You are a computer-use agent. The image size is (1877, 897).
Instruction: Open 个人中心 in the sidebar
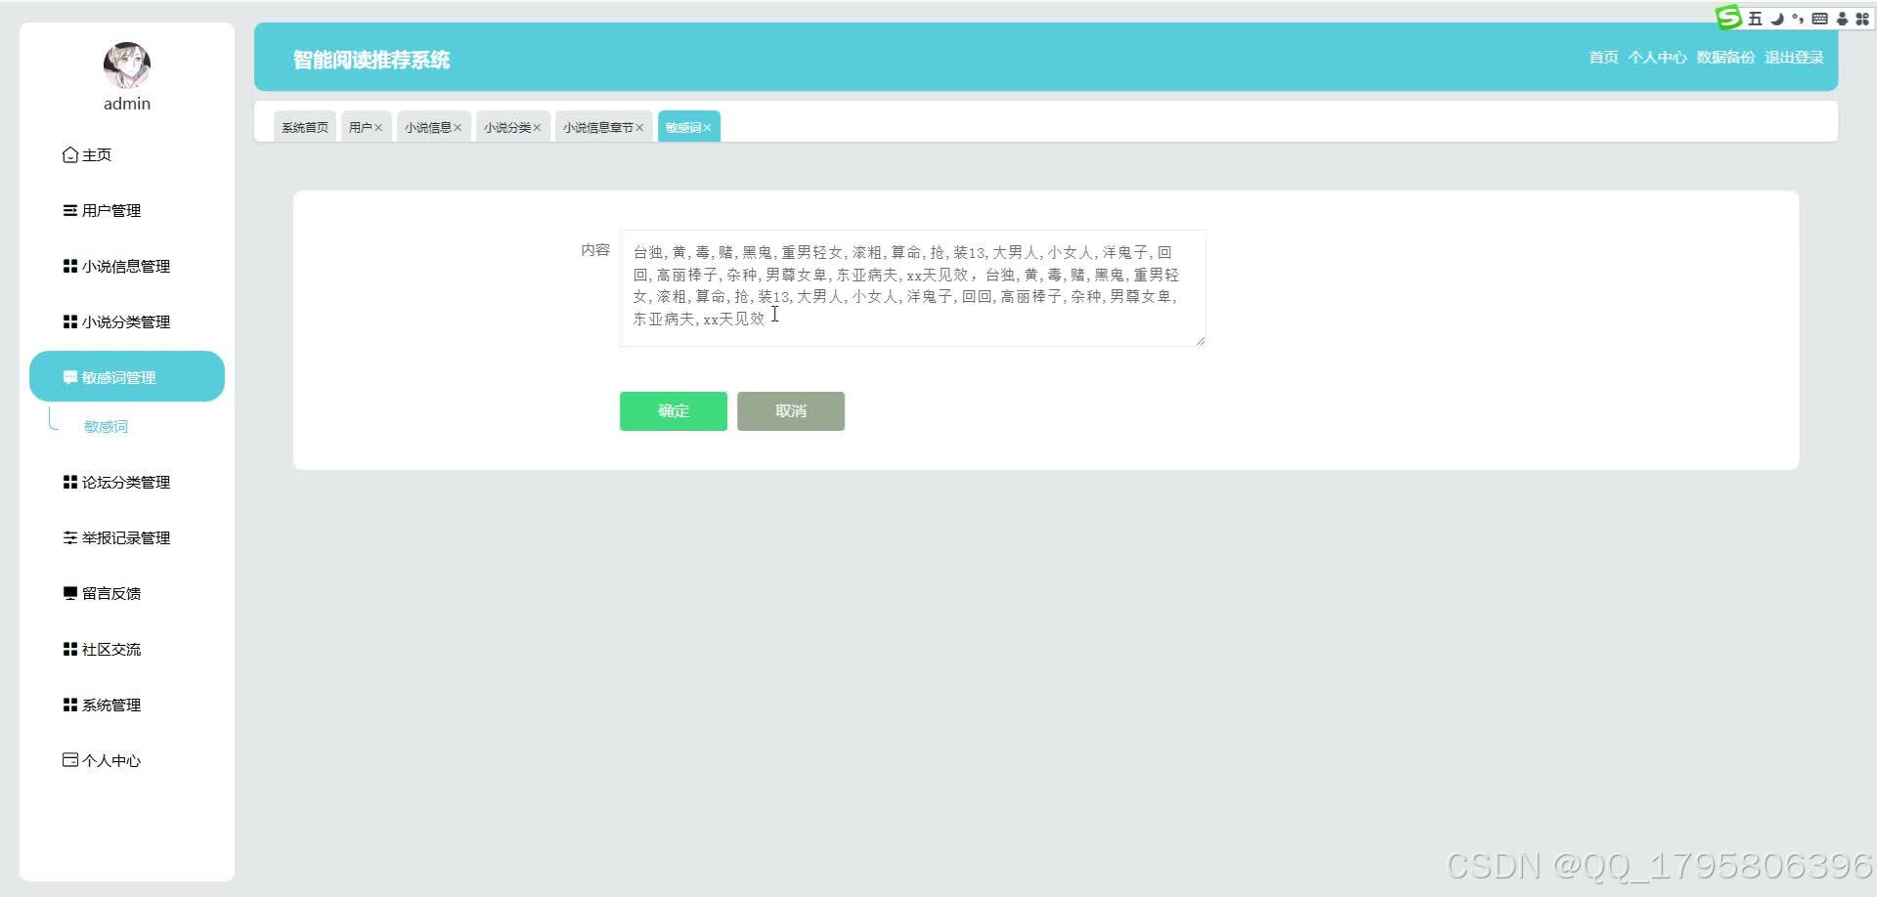127,760
